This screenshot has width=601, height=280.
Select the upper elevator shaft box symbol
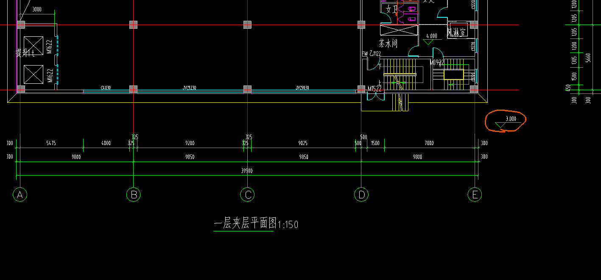pyautogui.click(x=34, y=46)
